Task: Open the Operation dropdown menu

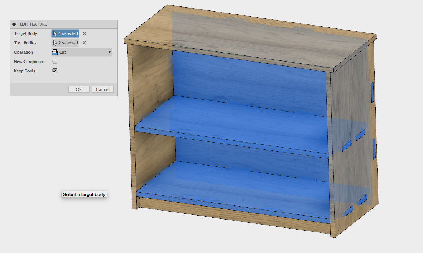Action: [x=81, y=52]
